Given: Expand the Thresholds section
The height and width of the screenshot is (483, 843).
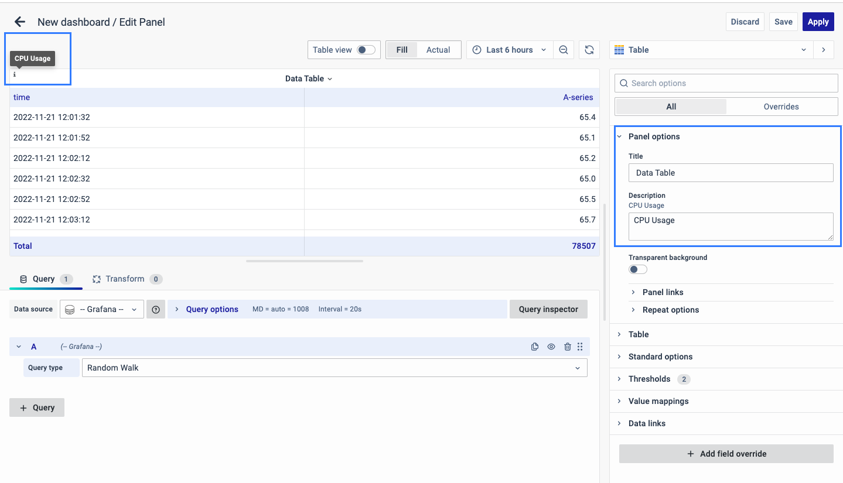Looking at the screenshot, I should click(649, 379).
